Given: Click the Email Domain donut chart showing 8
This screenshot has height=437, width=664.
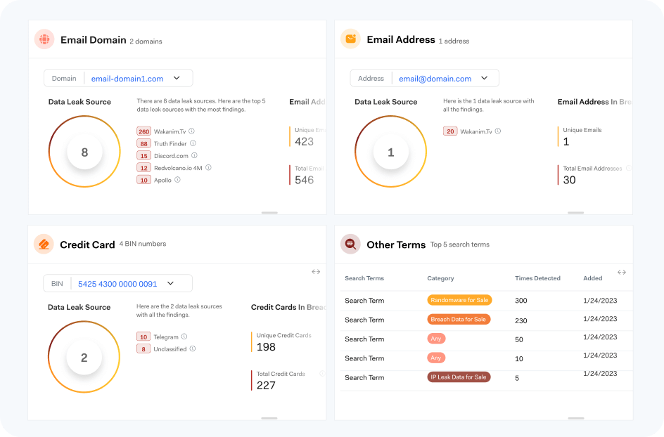Looking at the screenshot, I should tap(84, 152).
